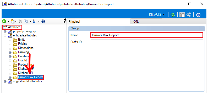Click the binoculars search icon

click(43, 21)
